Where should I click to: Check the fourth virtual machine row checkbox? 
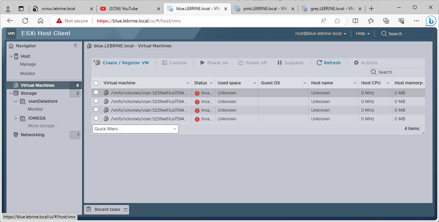pos(96,118)
